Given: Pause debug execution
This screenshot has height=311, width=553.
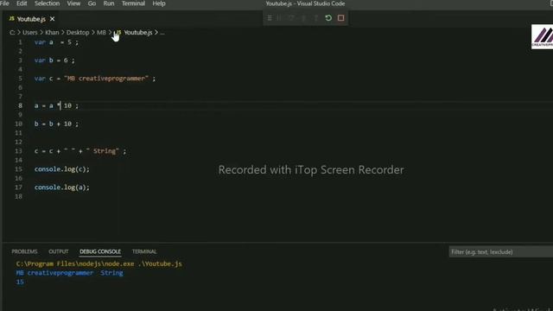Looking at the screenshot, I should [280, 18].
